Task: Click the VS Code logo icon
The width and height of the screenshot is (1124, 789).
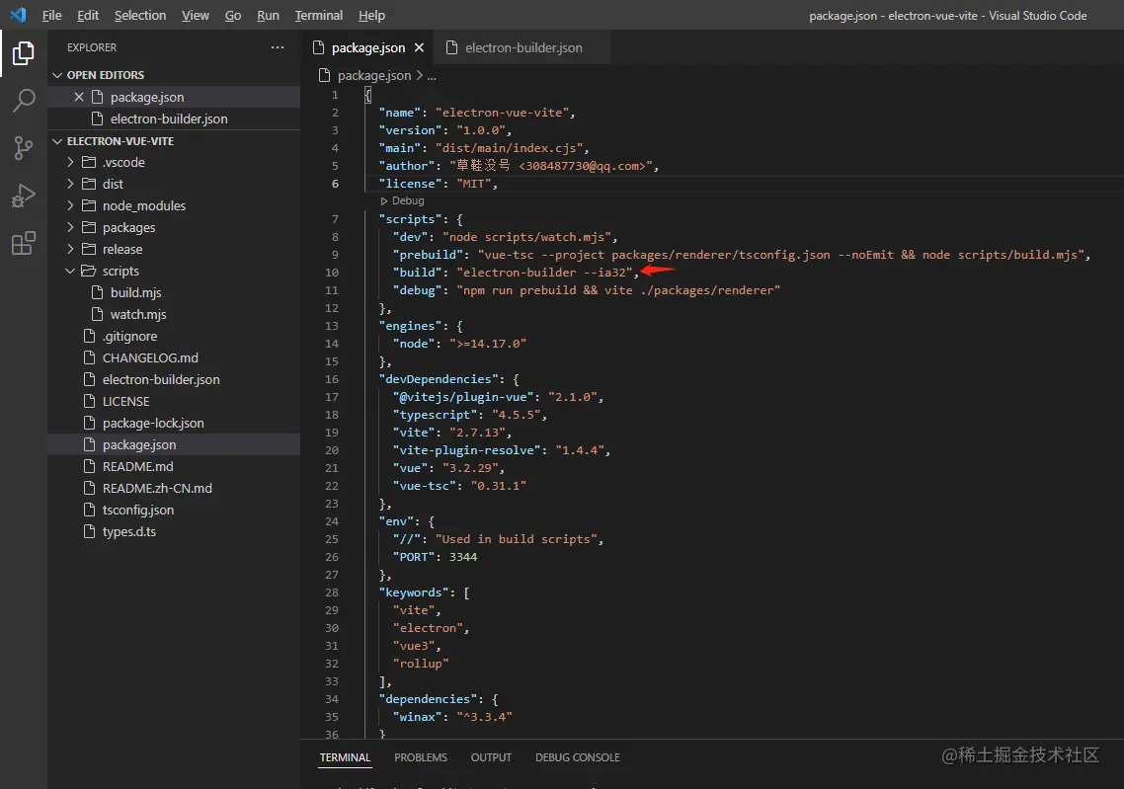Action: point(18,15)
